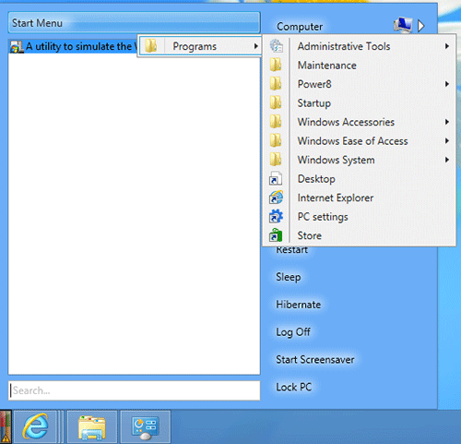Click the Programs folder icon
461x444 pixels.
pos(151,46)
